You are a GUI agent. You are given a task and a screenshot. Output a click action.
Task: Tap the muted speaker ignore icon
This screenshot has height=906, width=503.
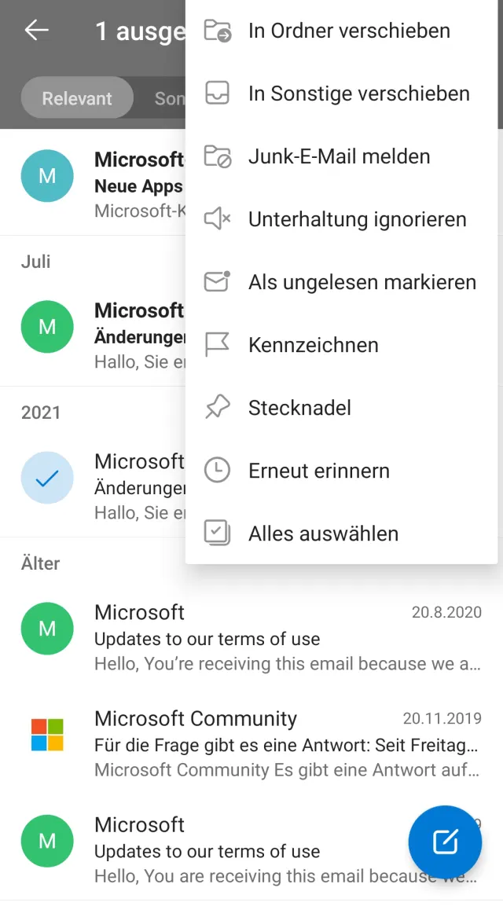[217, 219]
